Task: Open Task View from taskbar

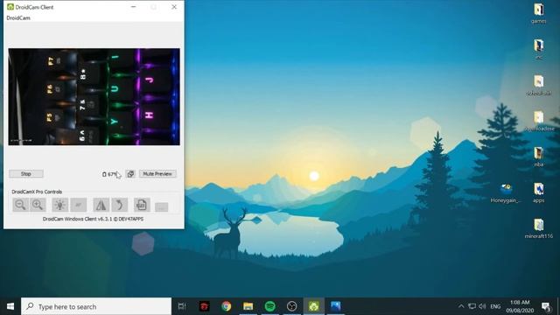Action: tap(182, 306)
